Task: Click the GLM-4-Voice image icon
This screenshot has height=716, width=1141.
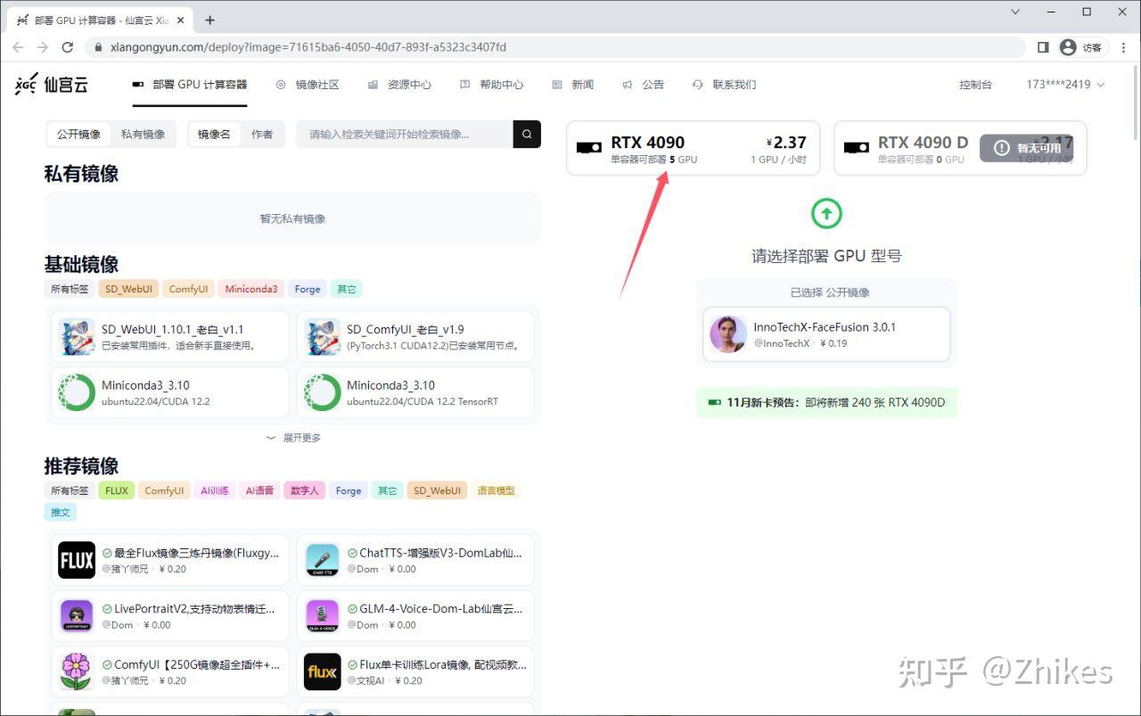Action: pos(322,616)
